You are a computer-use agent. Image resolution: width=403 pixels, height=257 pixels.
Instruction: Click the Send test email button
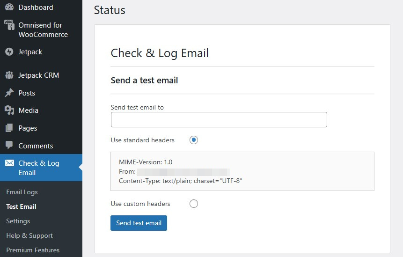[x=139, y=223]
